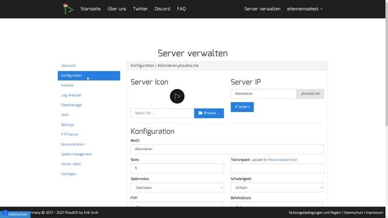The height and width of the screenshot is (218, 388).
Task: Focus the MotD text field
Action: (227, 150)
